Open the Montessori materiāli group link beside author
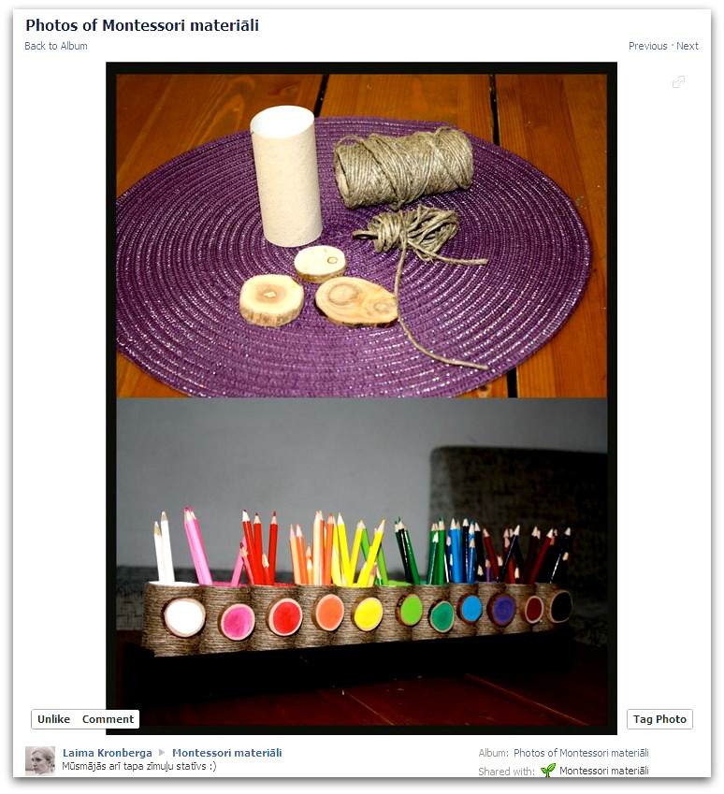 click(x=227, y=753)
